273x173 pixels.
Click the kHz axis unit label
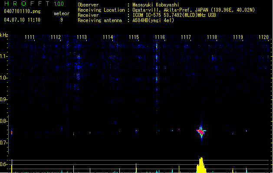point(4,35)
